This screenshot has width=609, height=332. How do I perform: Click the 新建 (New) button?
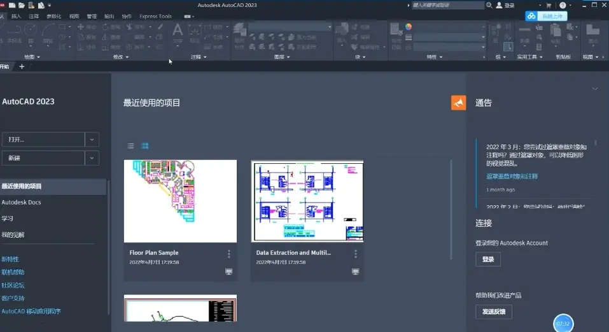click(43, 158)
